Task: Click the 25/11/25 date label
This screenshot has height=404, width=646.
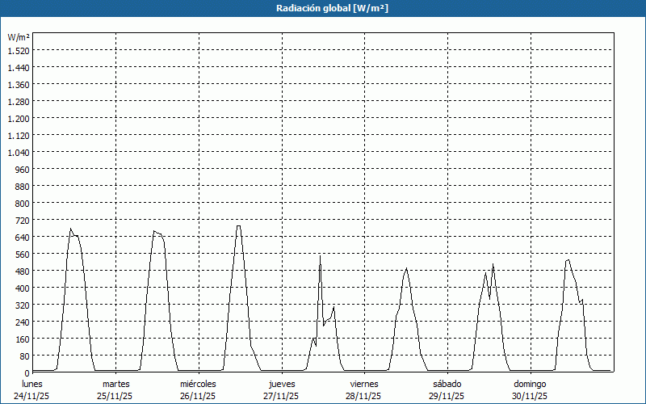Action: [115, 396]
